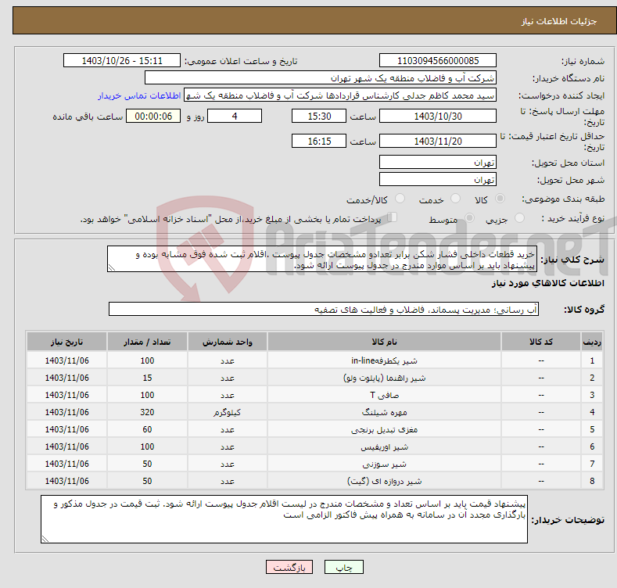
Task: Click item name صافی T
Action: click(384, 395)
